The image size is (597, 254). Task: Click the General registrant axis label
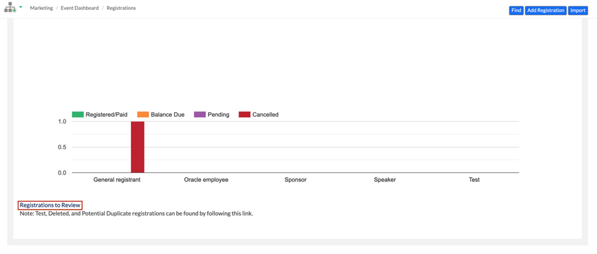click(117, 180)
